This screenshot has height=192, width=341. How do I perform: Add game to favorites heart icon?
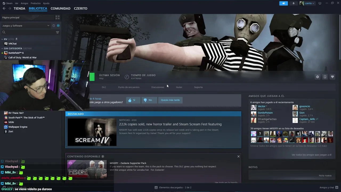point(332,77)
